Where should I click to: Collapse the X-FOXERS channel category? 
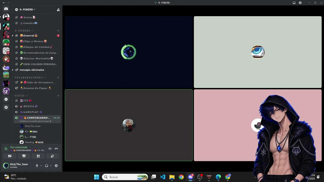(x=24, y=31)
